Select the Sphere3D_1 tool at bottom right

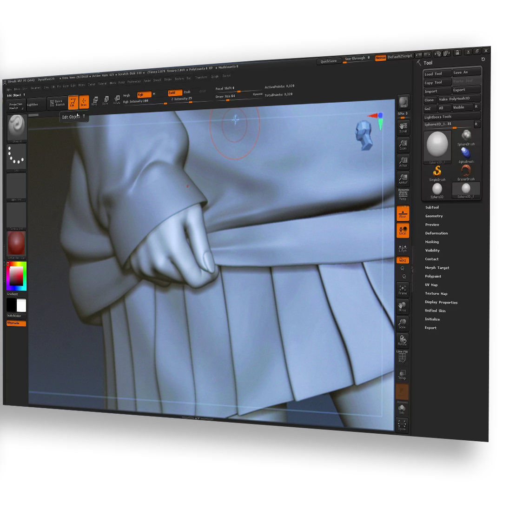click(466, 190)
